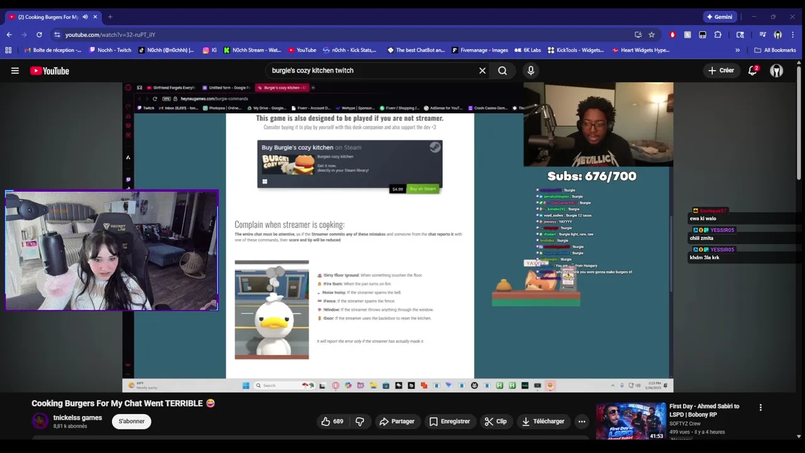Dislike the video with thumbs down
805x453 pixels.
360,421
